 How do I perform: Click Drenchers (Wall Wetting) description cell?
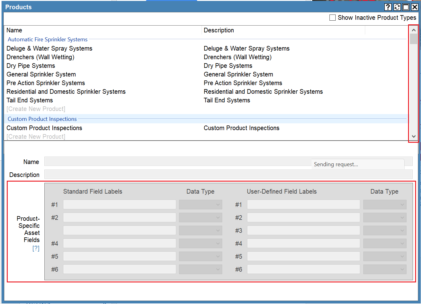(238, 57)
